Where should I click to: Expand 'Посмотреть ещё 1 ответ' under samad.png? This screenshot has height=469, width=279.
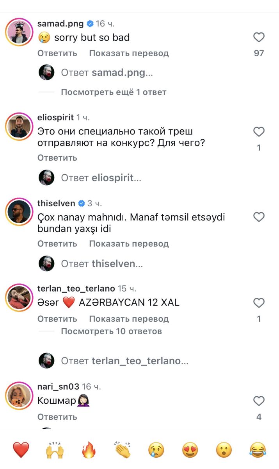tap(114, 92)
